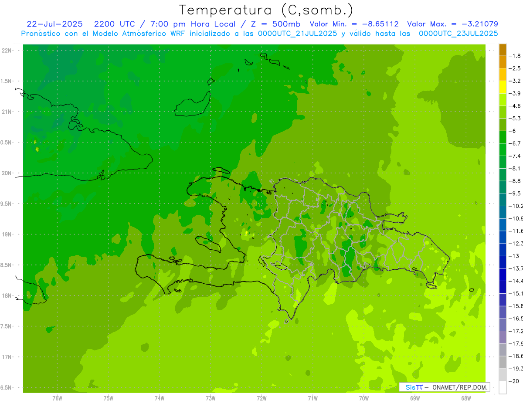Viewport: 523px width, 404px height.
Task: Pick the yellow swatch between -3.2 and -3.9
Action: point(503,87)
